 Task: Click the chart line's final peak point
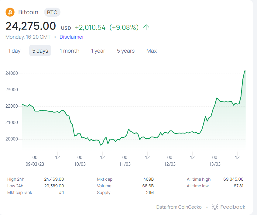point(245,71)
